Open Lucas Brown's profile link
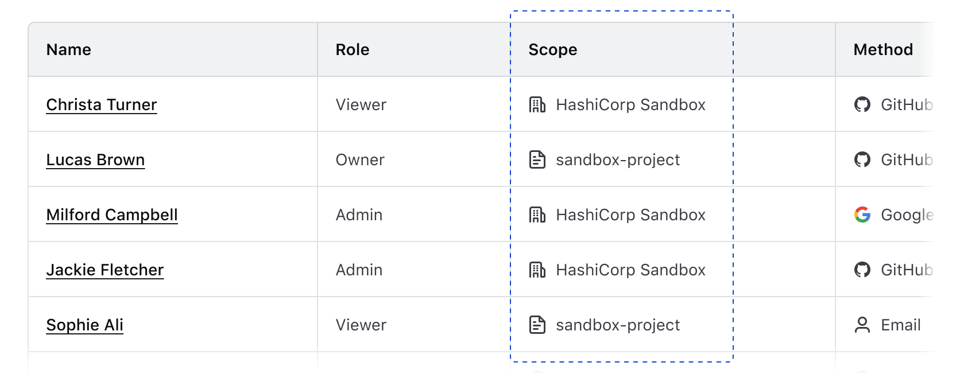The image size is (960, 374). point(96,159)
